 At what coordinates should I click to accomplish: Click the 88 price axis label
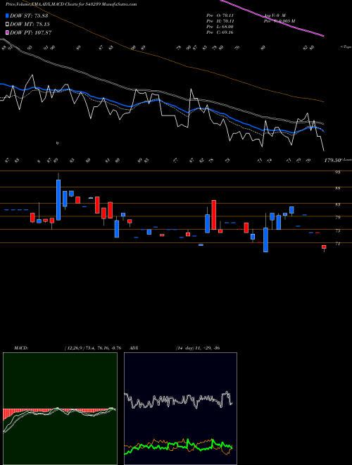coord(337,188)
